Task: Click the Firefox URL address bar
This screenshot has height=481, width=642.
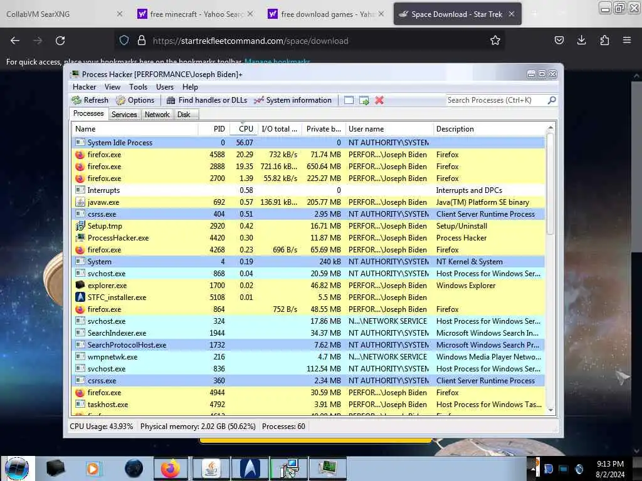Action: click(x=310, y=41)
